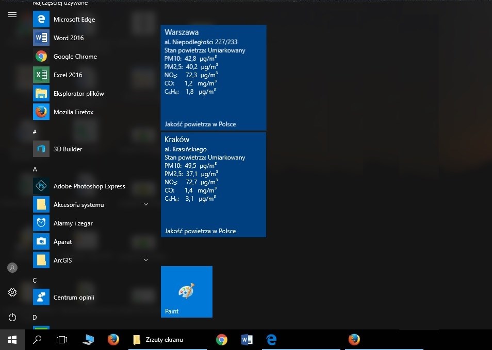Open Microsoft Edge from the app list
492x350 pixels.
coord(91,20)
